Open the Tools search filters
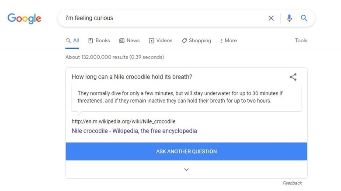341x191 pixels. point(301,41)
